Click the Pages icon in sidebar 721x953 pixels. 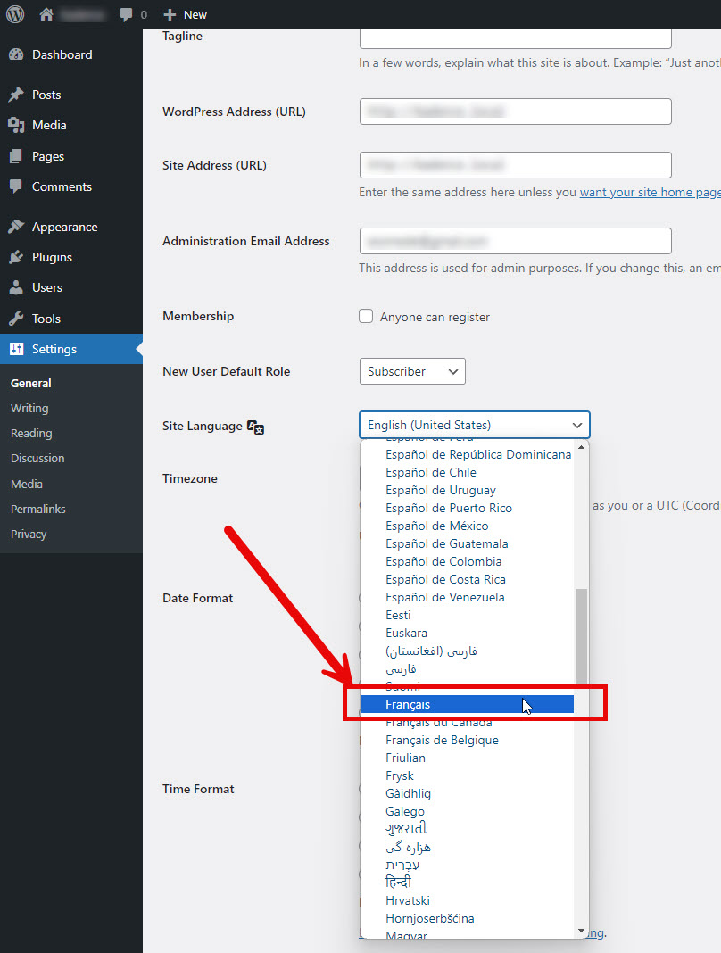(16, 156)
